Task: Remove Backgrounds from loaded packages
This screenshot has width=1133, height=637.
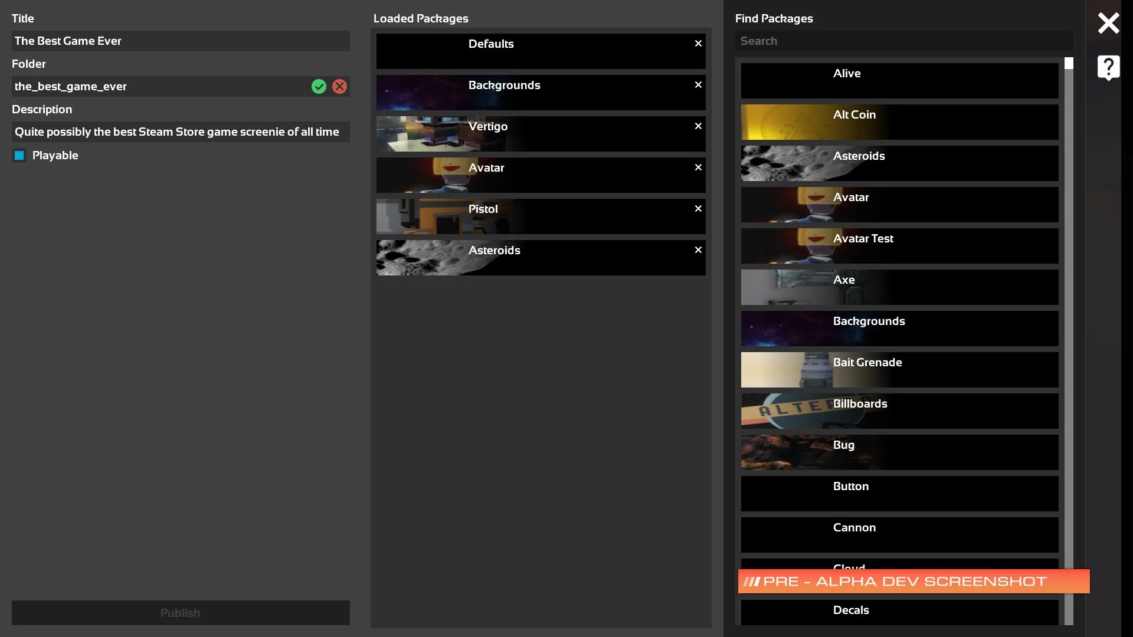Action: click(x=698, y=85)
